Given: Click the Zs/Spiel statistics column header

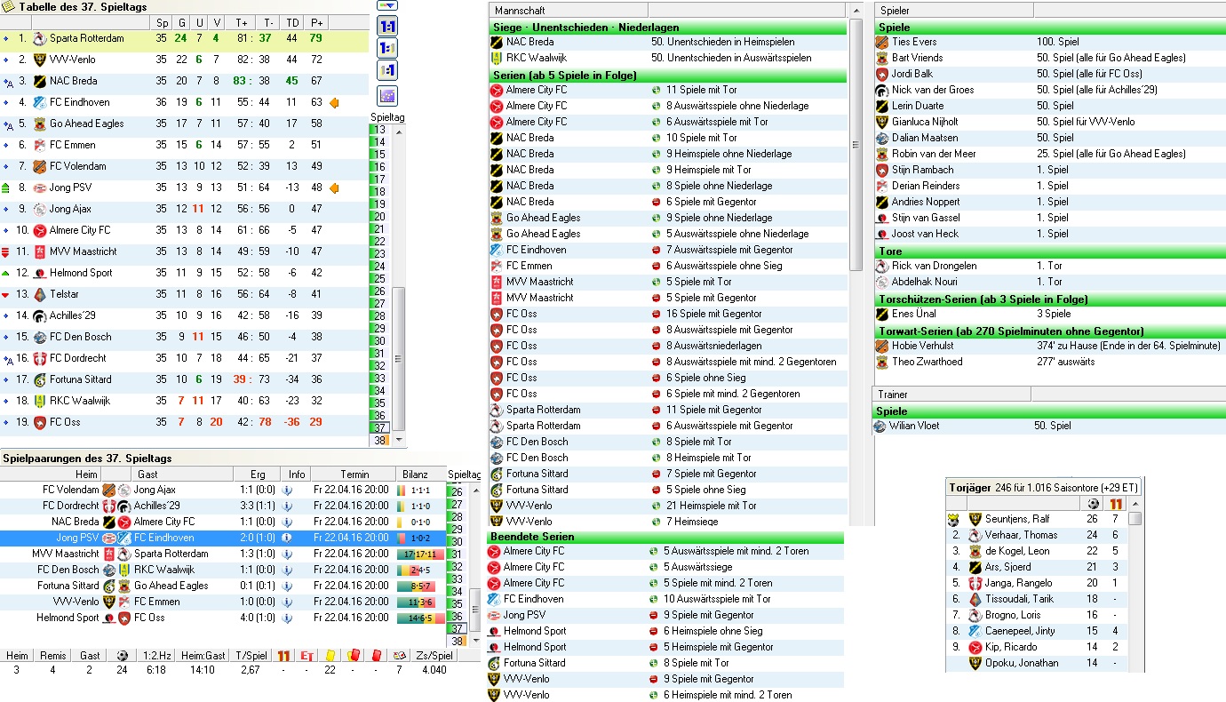Looking at the screenshot, I should click(435, 655).
